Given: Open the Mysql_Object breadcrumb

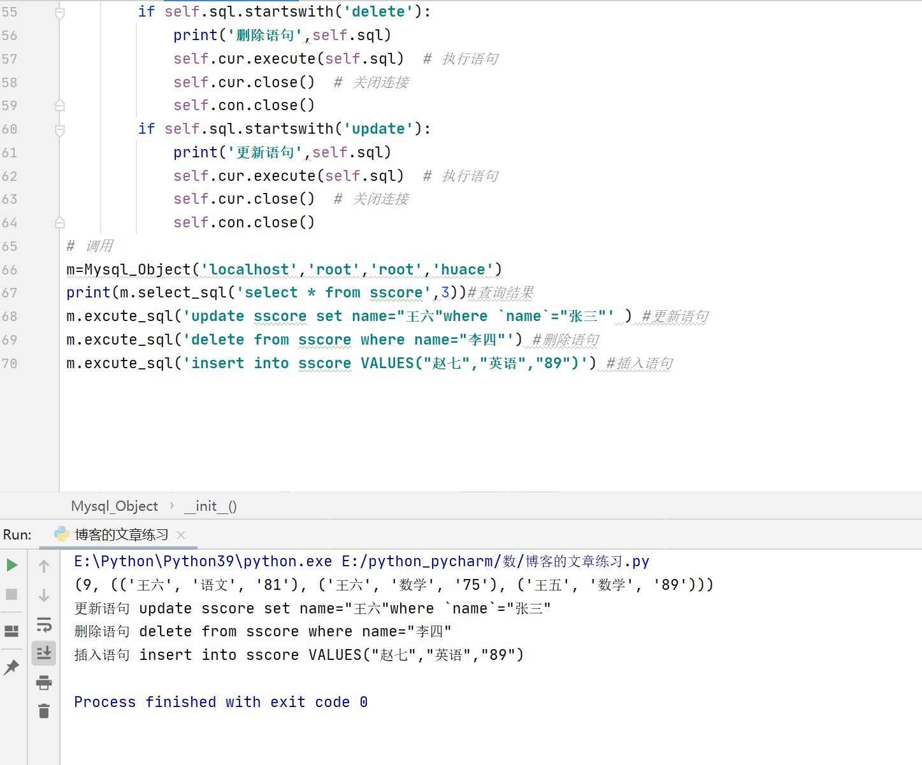Looking at the screenshot, I should pos(114,505).
